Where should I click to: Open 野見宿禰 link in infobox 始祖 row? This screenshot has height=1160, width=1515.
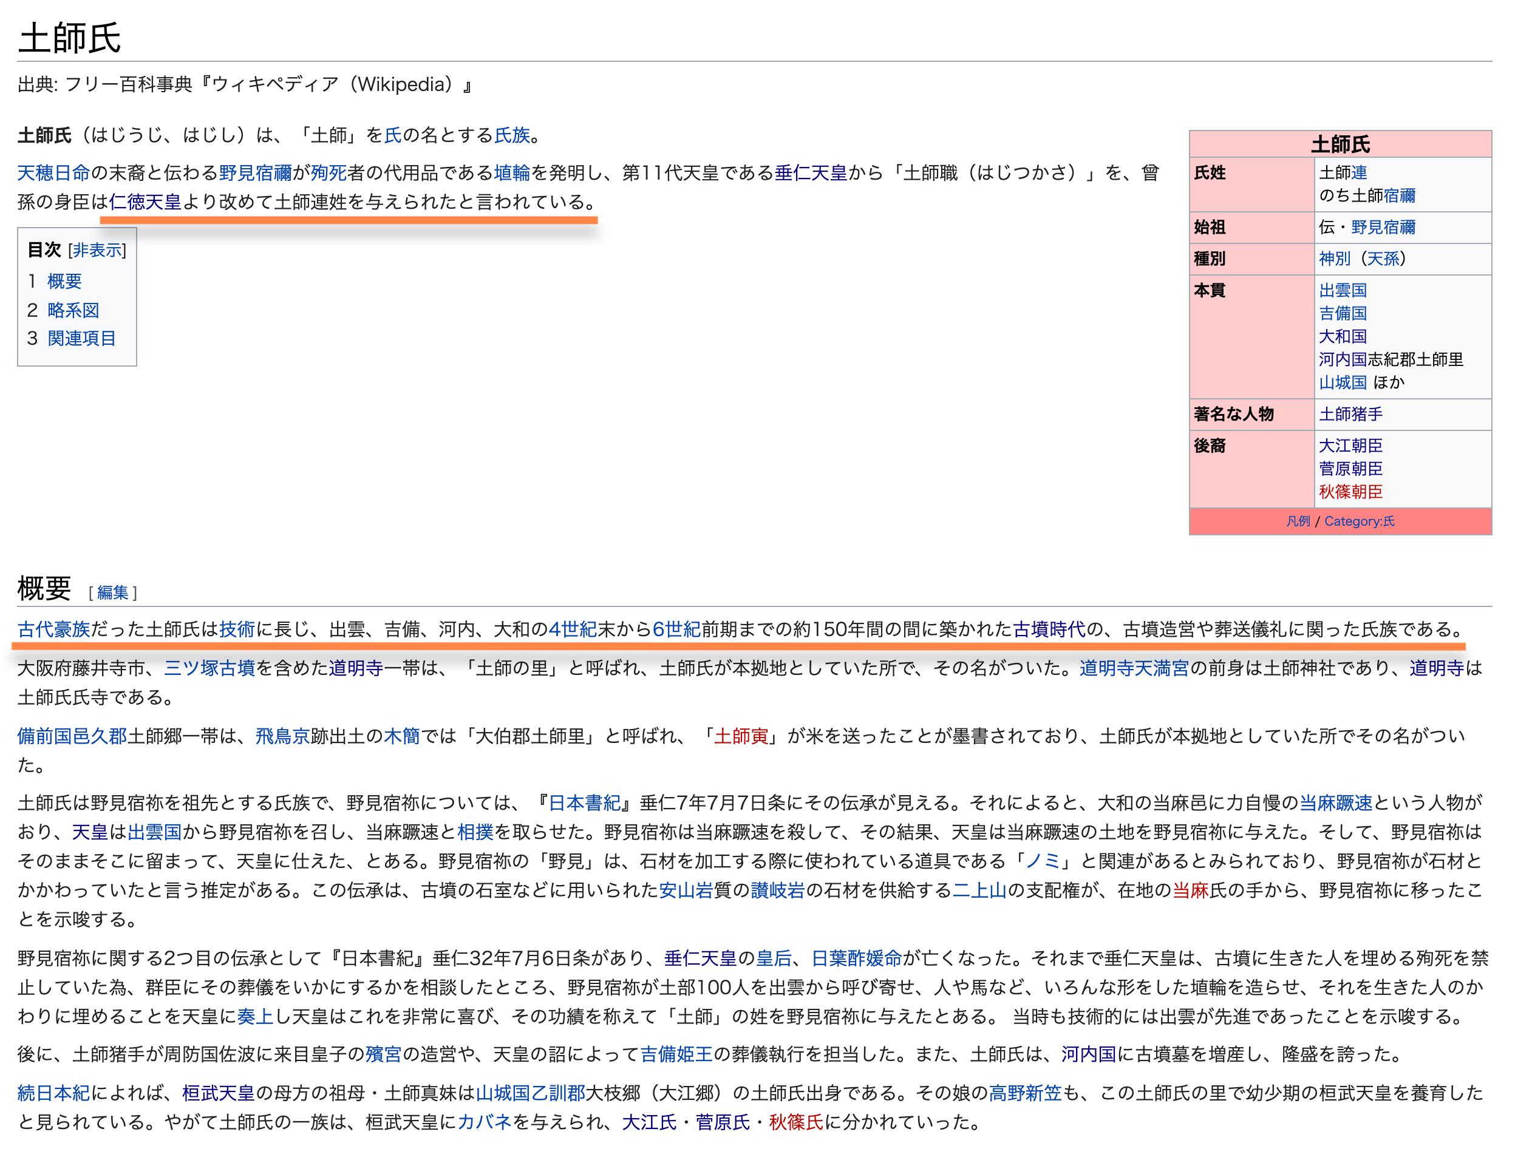(1383, 227)
